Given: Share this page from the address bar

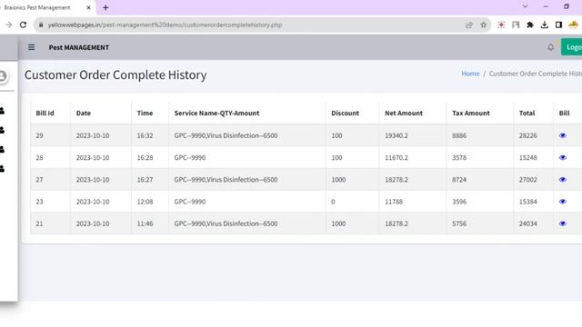Looking at the screenshot, I should [469, 25].
